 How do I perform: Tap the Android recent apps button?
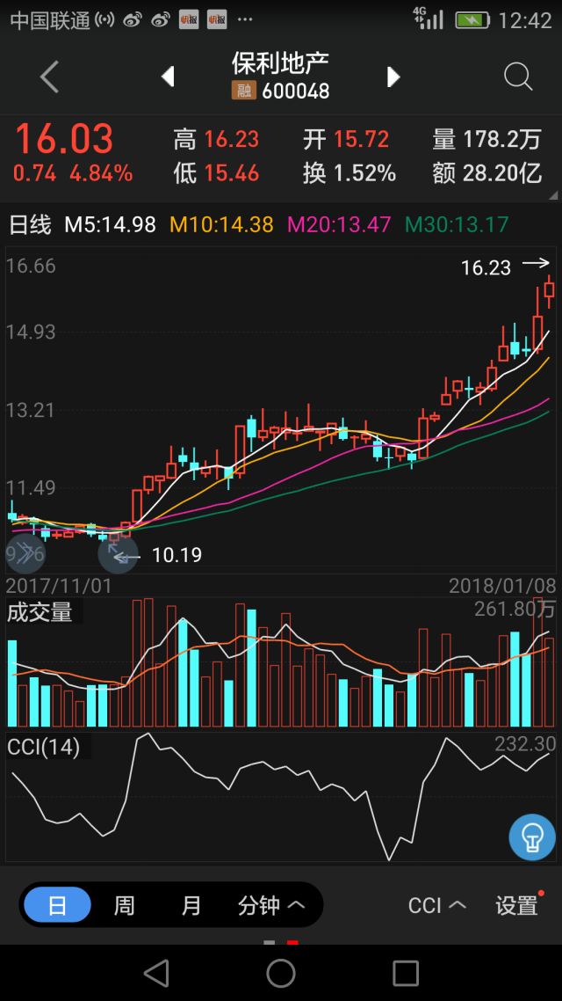click(405, 974)
